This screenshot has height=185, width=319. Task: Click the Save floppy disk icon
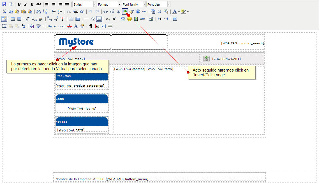(4, 4)
